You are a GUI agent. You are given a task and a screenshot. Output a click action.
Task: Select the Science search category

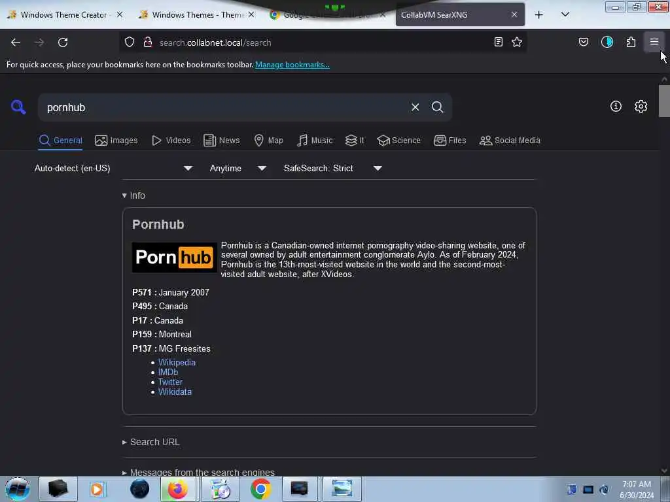pos(398,141)
